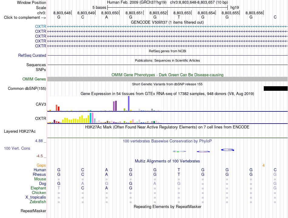
Task: Select the Mouse species label
Action: [40, 179]
